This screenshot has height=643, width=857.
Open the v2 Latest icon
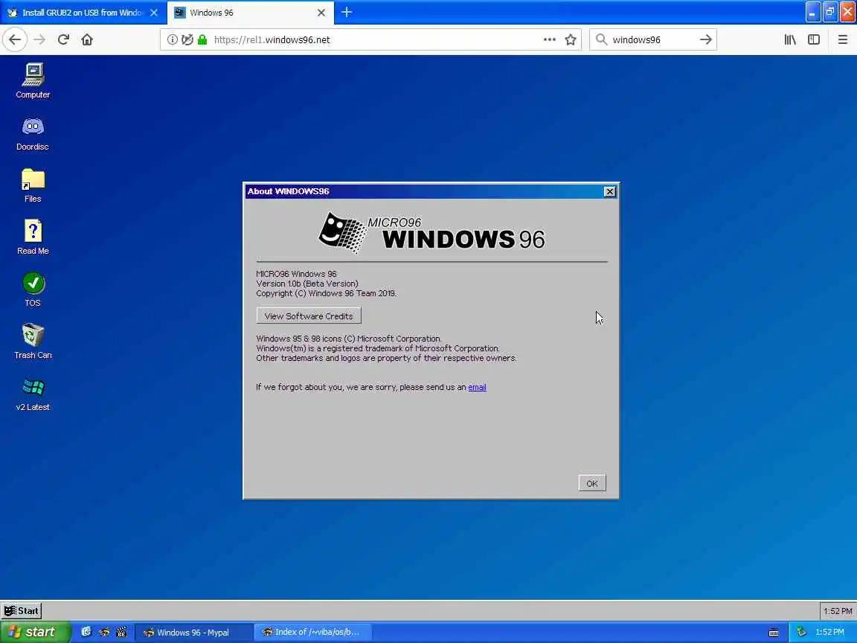(x=33, y=393)
